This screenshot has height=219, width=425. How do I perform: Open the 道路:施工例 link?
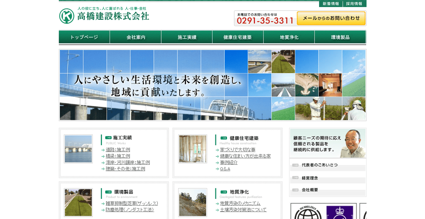point(118,149)
